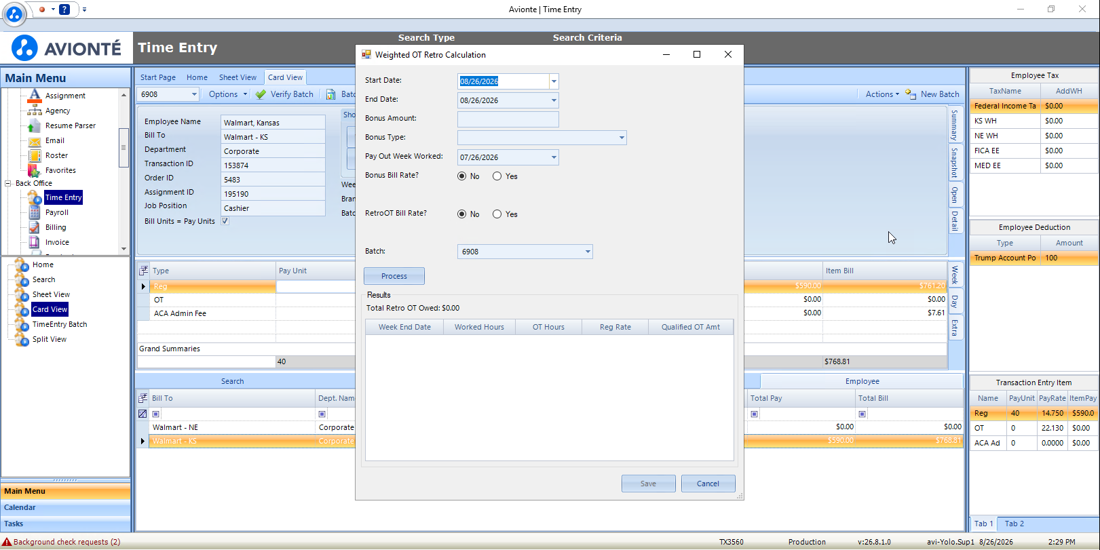This screenshot has width=1100, height=550.
Task: Open the Options menu button
Action: [228, 94]
